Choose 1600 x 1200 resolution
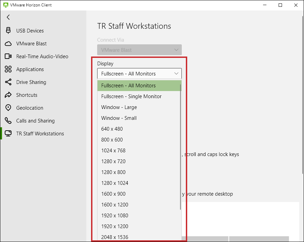Viewport: 304px width, 242px height. (x=139, y=204)
